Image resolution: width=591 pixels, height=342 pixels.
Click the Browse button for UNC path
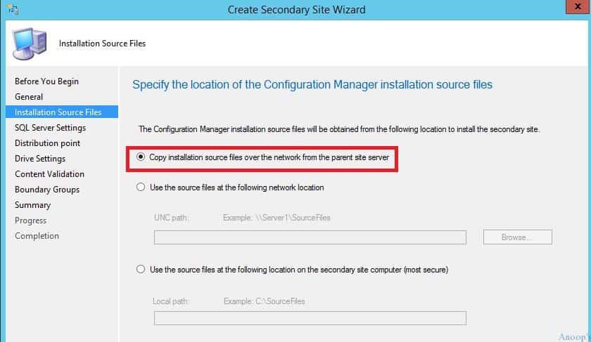tap(518, 237)
